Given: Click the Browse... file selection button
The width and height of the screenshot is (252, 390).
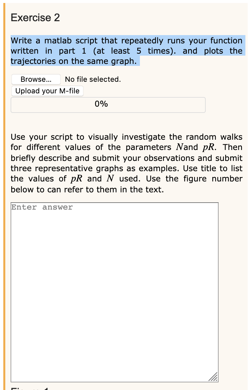Looking at the screenshot, I should point(36,79).
